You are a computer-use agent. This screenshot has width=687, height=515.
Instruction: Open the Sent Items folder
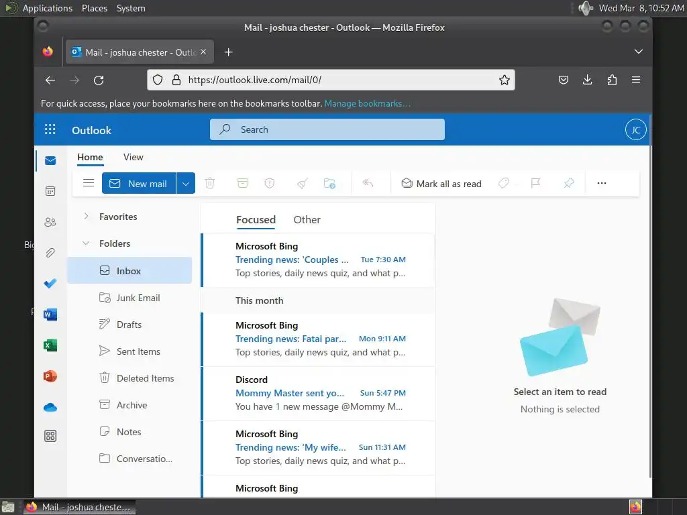point(129,351)
